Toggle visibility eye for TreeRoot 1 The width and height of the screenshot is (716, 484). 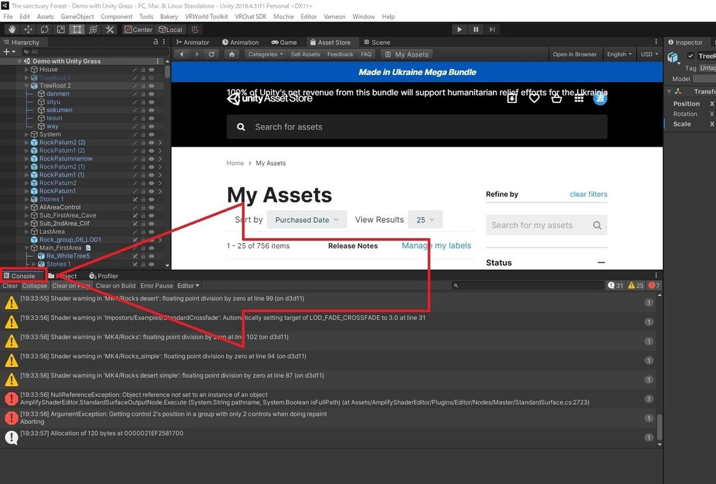[x=152, y=78]
